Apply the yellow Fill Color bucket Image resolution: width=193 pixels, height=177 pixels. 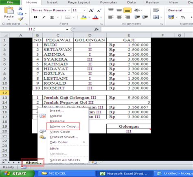(83, 17)
